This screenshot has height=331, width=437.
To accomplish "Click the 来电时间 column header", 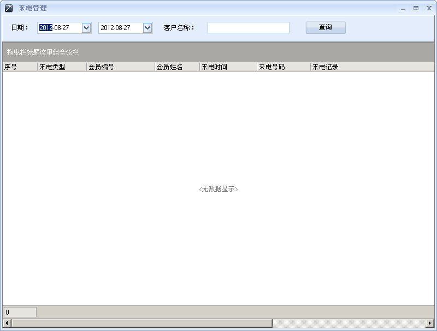I will (x=228, y=67).
